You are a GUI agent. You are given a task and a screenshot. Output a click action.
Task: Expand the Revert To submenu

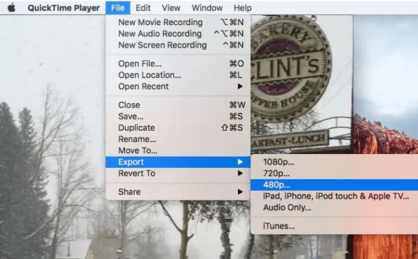pyautogui.click(x=178, y=173)
